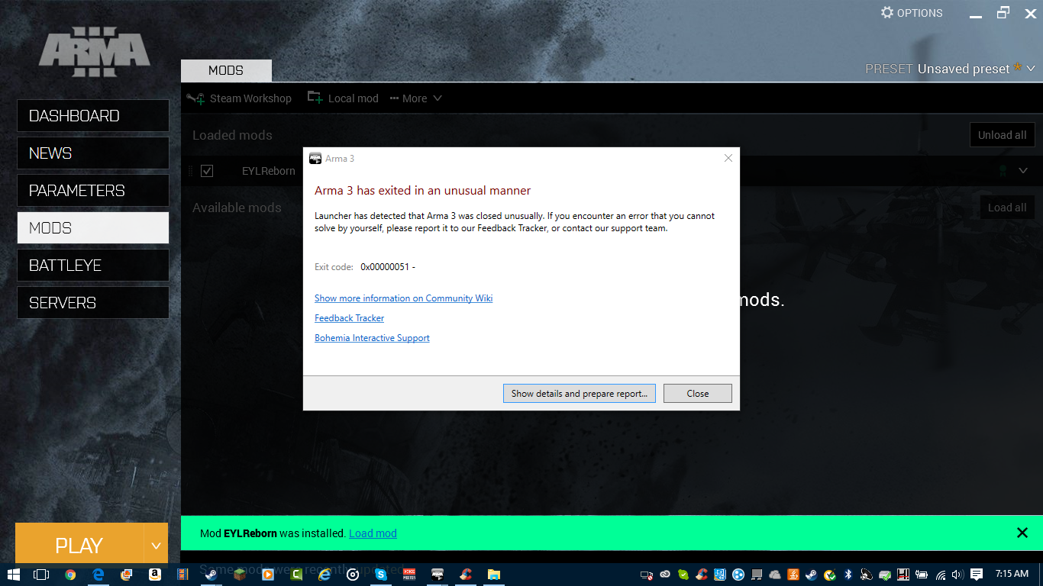
Task: Open Microsoft Edge from taskbar
Action: click(x=98, y=575)
